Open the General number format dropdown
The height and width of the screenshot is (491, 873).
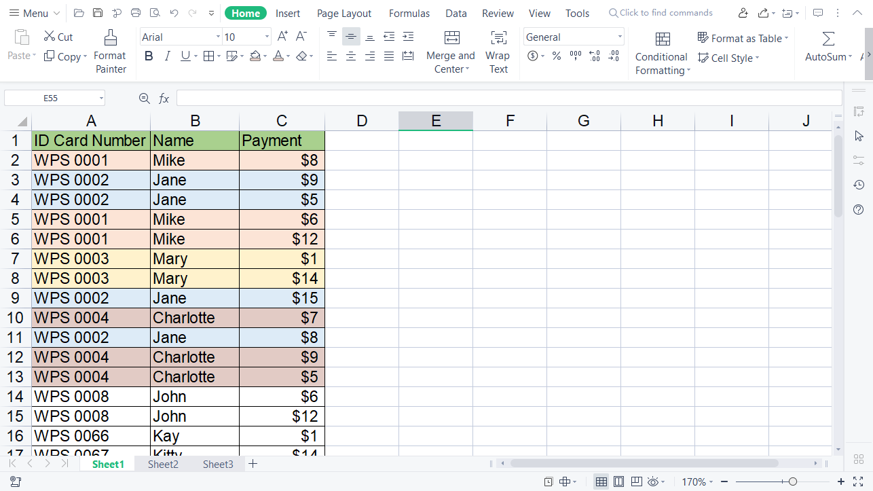click(x=618, y=36)
